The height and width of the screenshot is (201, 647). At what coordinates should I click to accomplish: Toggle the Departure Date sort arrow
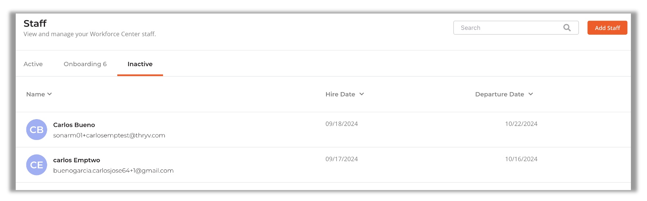point(531,94)
